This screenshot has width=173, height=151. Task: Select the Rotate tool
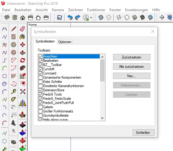(x=23, y=60)
